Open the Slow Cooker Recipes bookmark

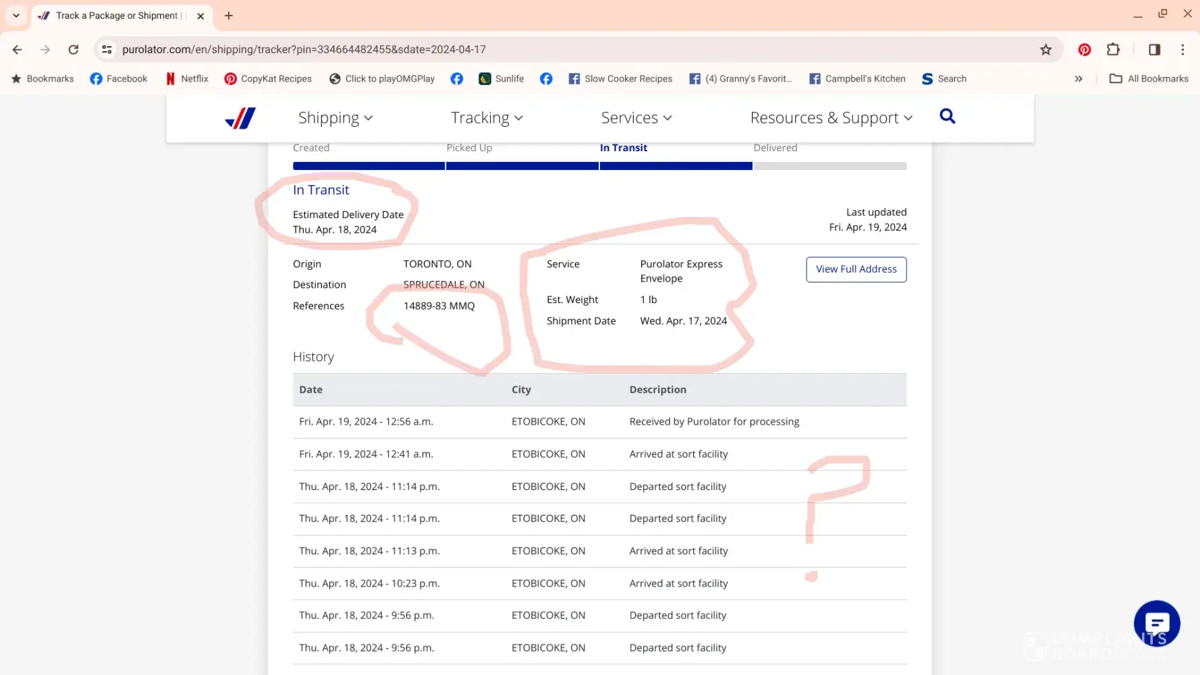pyautogui.click(x=620, y=79)
